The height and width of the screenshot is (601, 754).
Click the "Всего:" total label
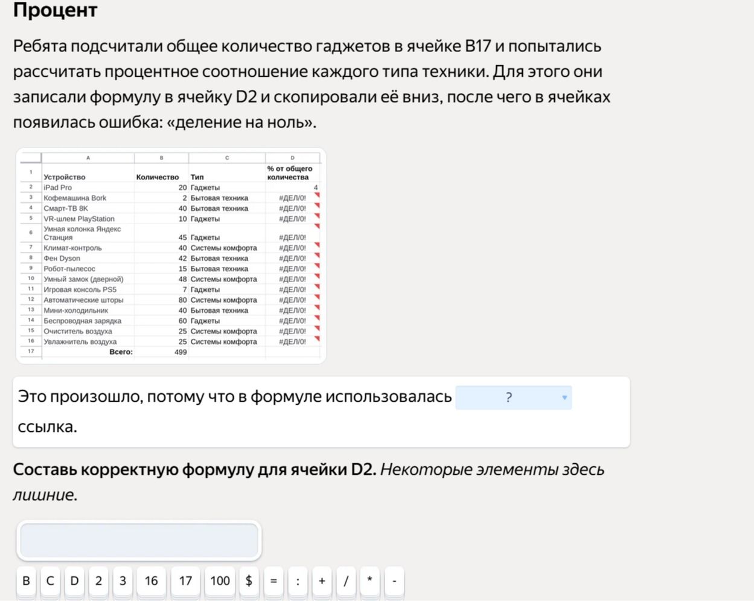pyautogui.click(x=121, y=352)
